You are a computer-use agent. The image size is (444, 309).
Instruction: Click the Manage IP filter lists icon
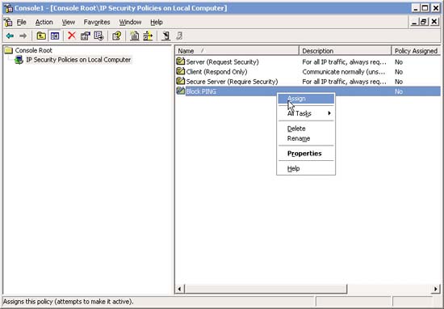tap(148, 36)
